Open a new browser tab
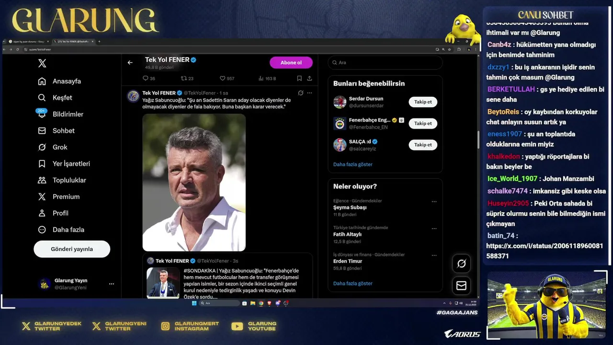Image resolution: width=613 pixels, height=345 pixels. click(99, 42)
